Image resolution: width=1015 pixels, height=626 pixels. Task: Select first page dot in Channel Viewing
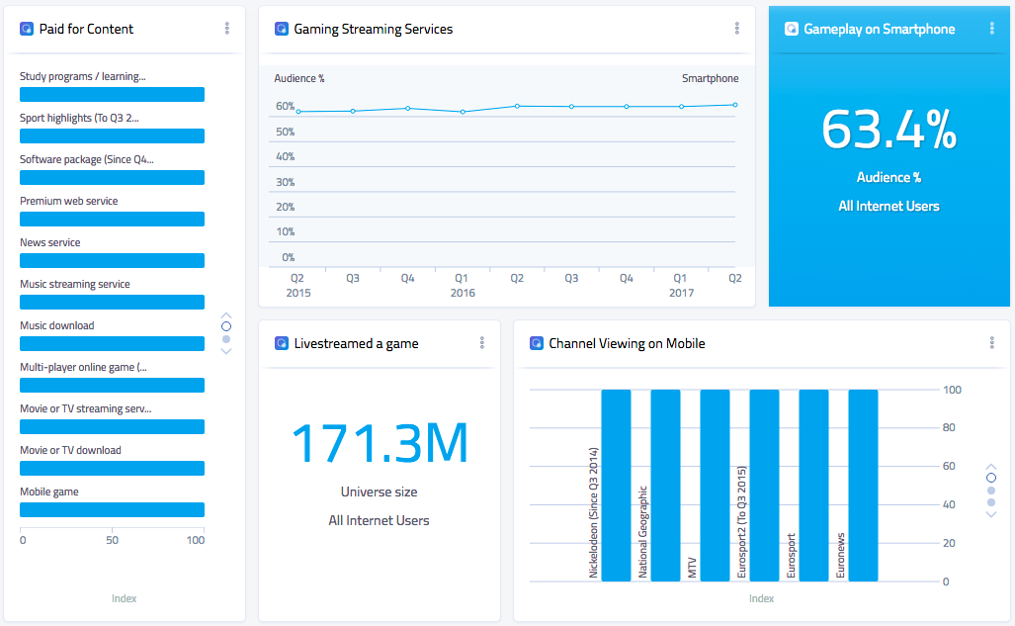pos(991,478)
